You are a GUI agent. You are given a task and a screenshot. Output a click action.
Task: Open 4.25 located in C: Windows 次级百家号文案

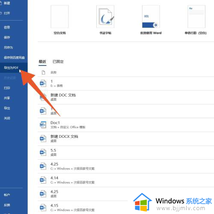tap(125, 166)
